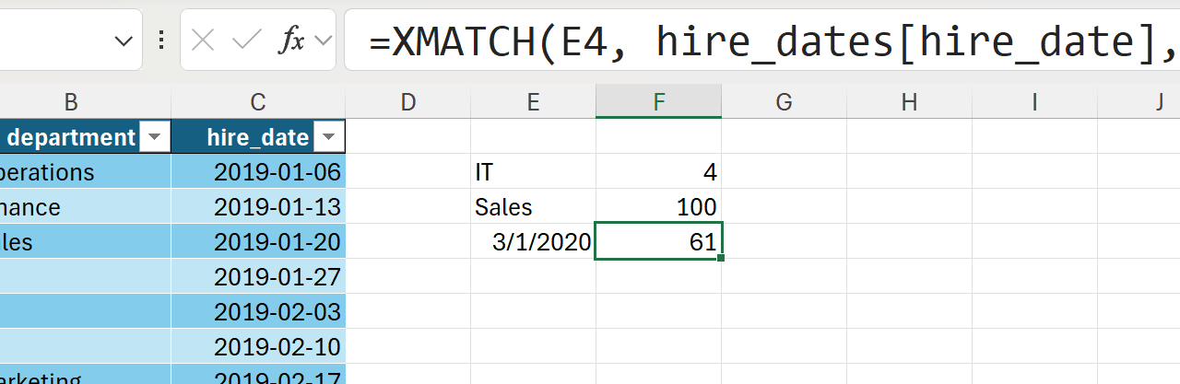Select column F header
The image size is (1180, 384).
[x=658, y=102]
